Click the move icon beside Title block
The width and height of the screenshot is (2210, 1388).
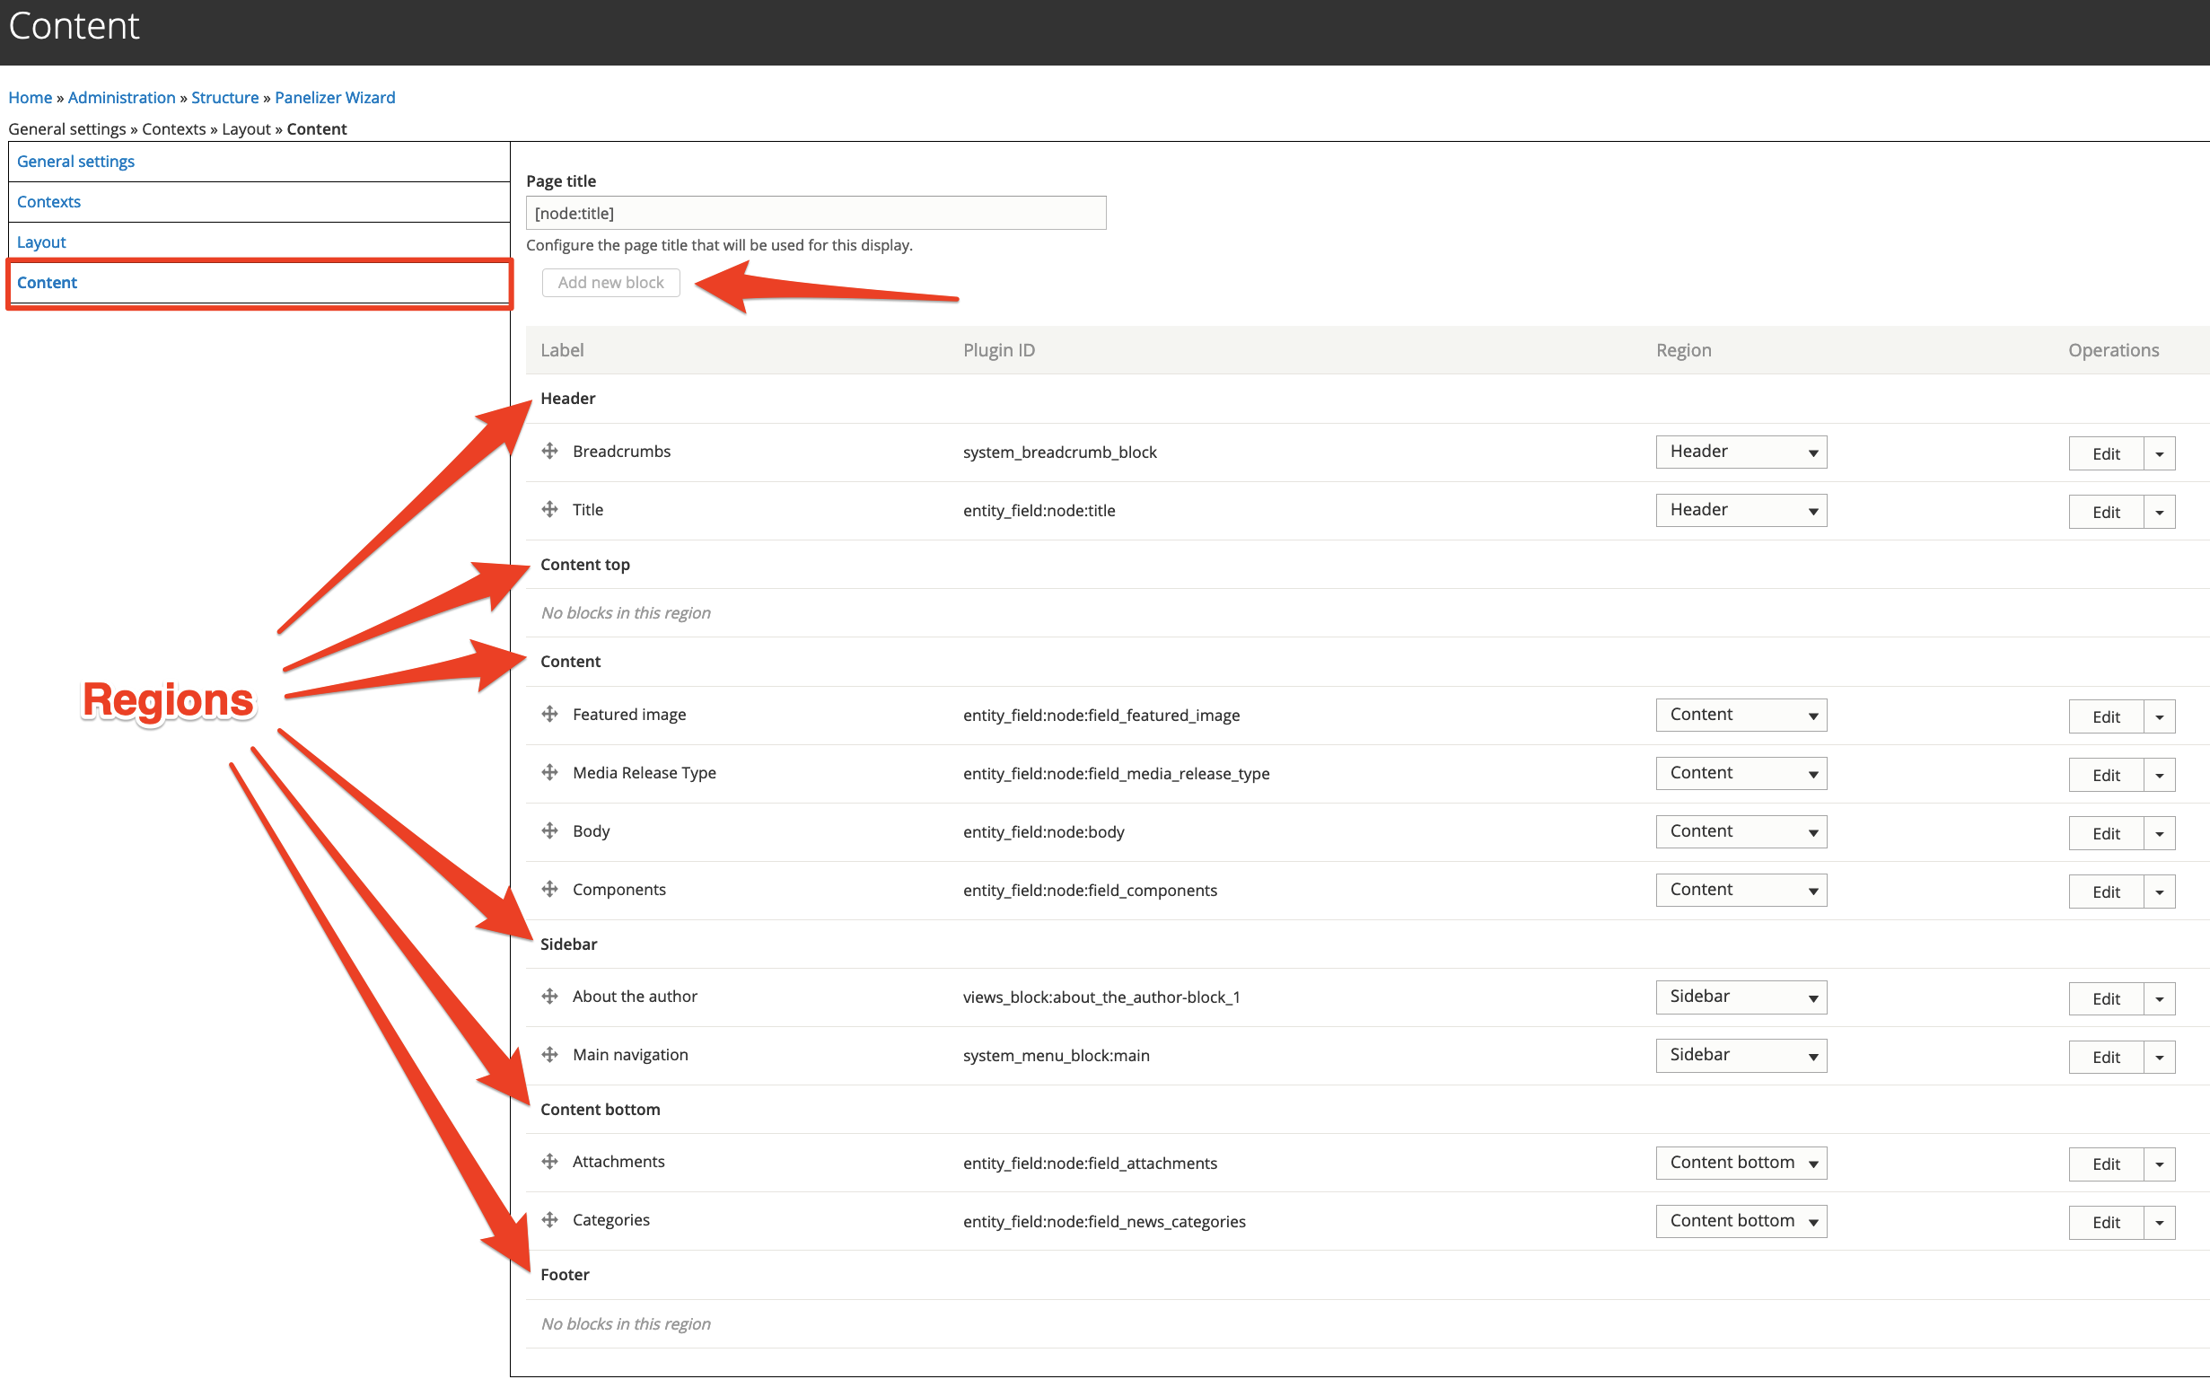pos(548,509)
